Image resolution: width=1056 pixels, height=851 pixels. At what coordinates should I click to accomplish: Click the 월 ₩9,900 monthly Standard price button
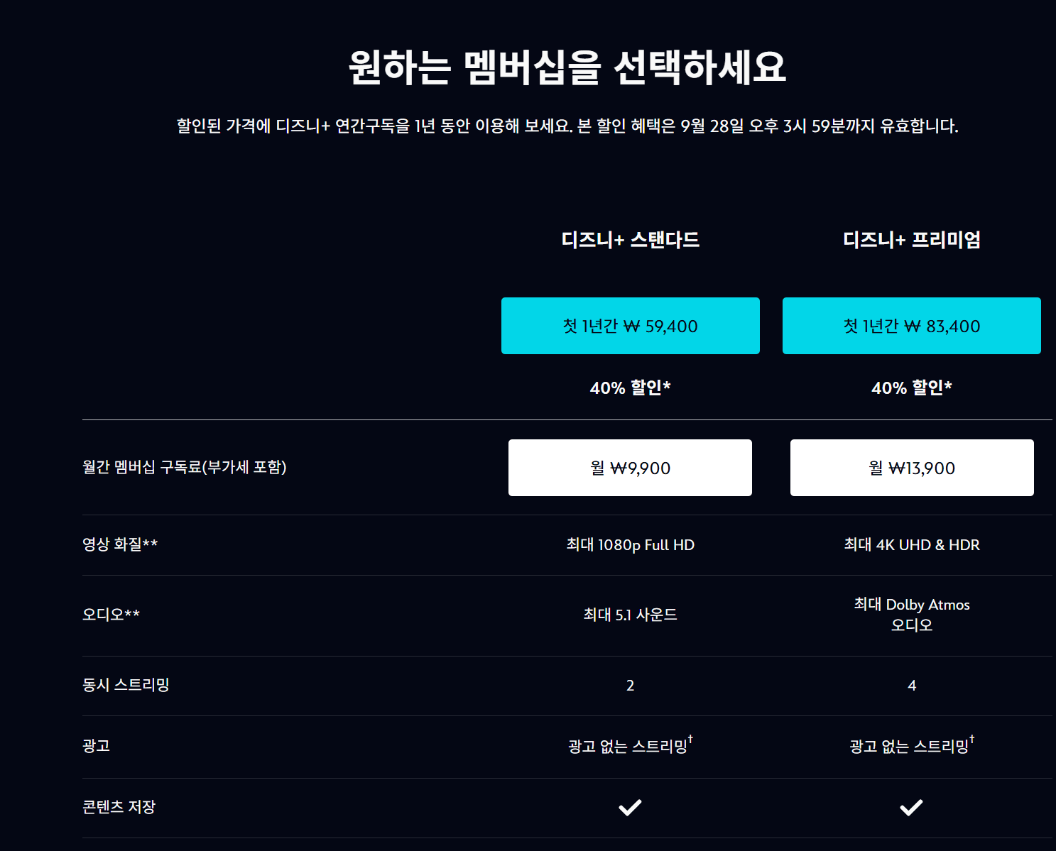(630, 468)
